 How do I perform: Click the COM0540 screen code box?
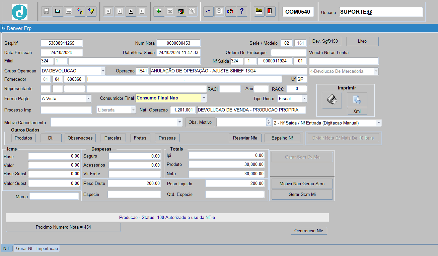point(298,12)
